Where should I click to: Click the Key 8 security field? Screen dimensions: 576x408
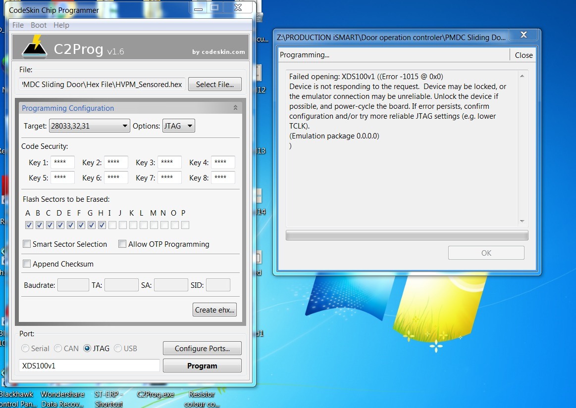click(223, 178)
